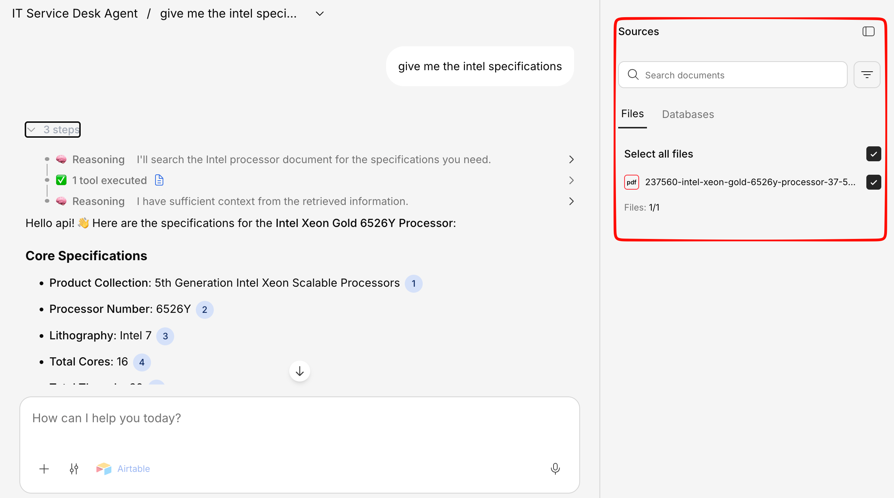
Task: Click the Airtable integration icon
Action: click(x=104, y=469)
